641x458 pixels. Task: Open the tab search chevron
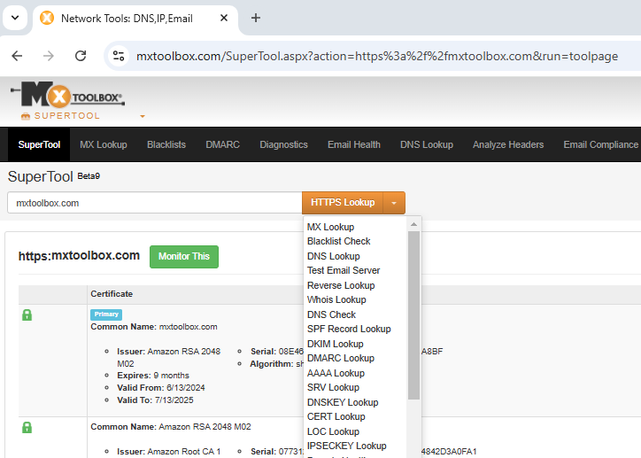click(15, 18)
